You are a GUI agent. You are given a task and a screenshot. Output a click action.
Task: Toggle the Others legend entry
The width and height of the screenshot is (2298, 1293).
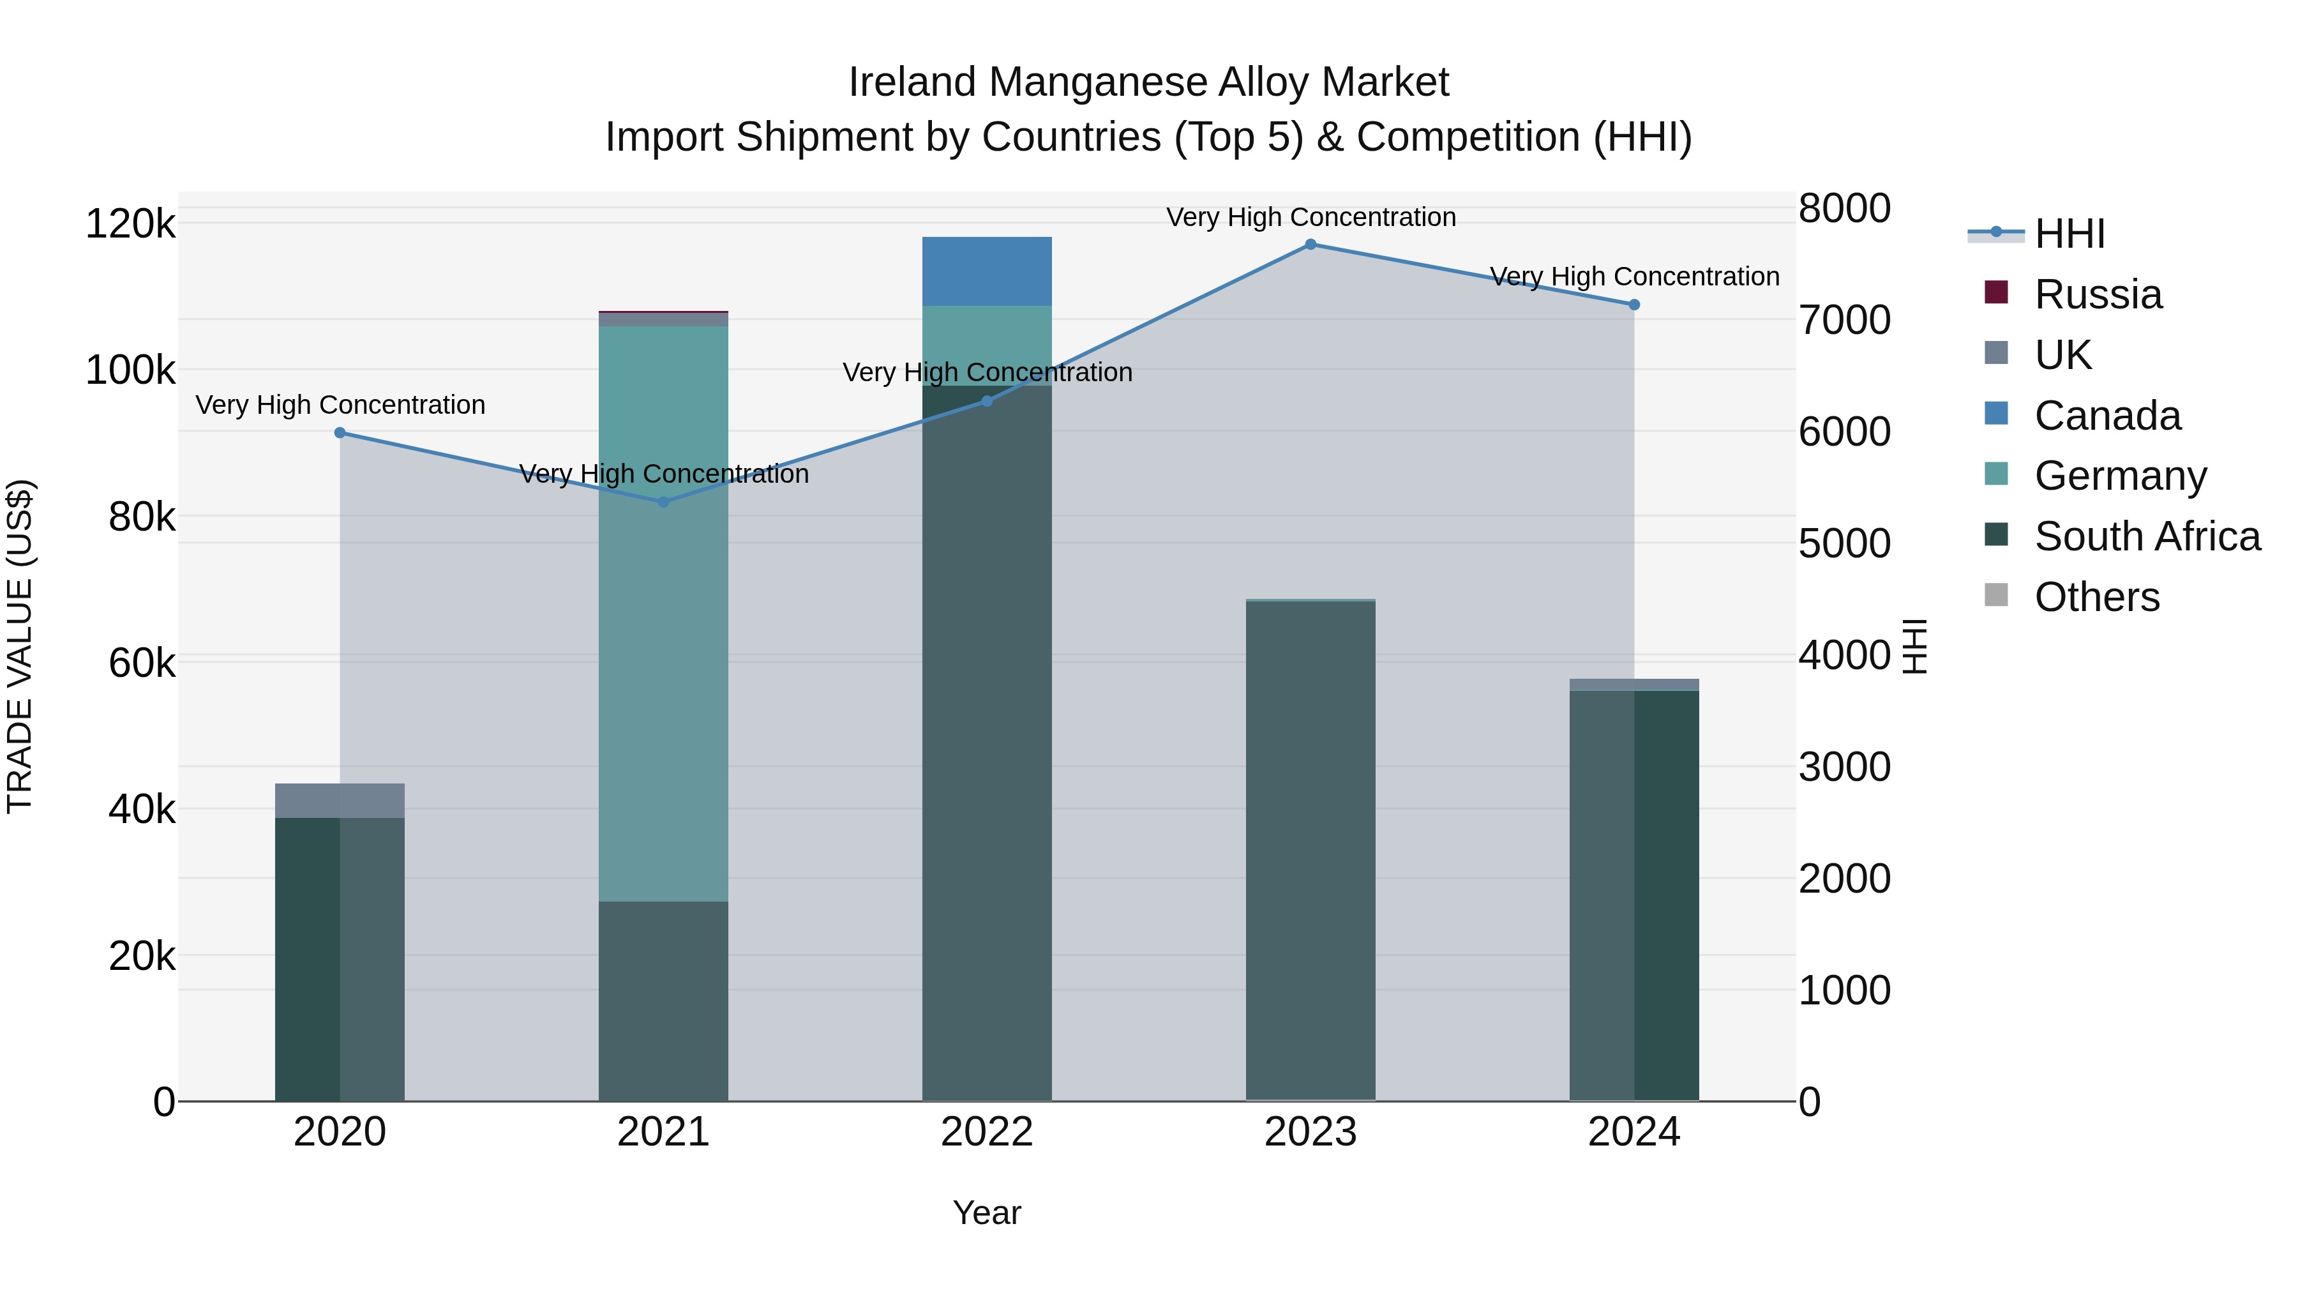(x=2071, y=597)
